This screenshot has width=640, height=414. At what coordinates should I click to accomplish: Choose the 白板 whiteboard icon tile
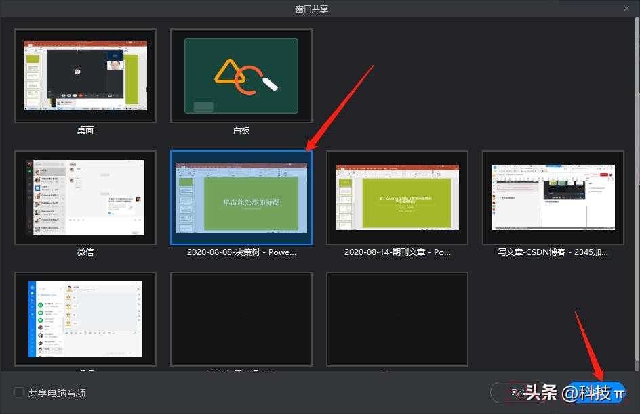click(241, 75)
